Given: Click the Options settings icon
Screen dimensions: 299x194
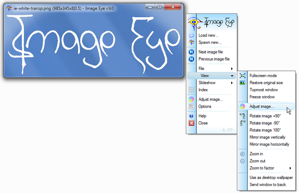Looking at the screenshot, I should tap(191, 106).
